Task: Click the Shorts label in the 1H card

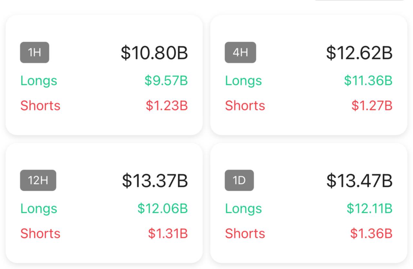Action: point(40,106)
